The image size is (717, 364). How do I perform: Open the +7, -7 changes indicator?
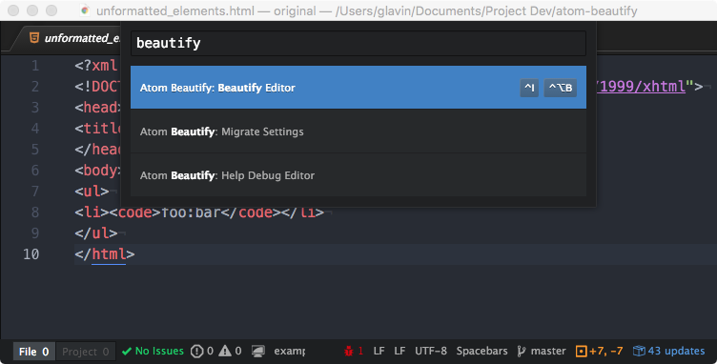(605, 351)
